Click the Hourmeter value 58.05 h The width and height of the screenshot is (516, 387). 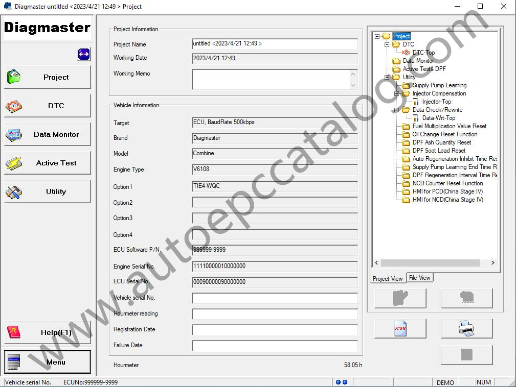353,365
